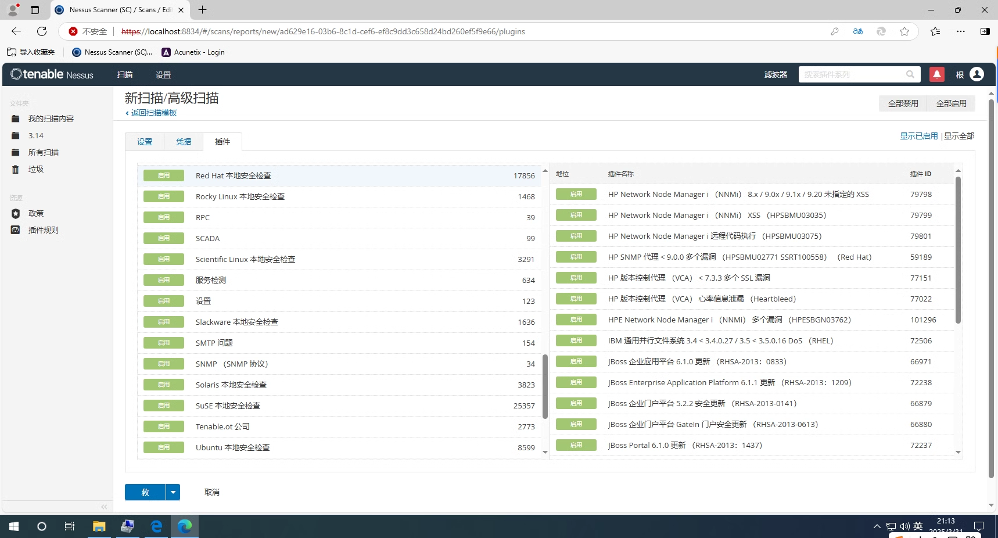Add page to favorites star
This screenshot has height=538, width=998.
[904, 31]
